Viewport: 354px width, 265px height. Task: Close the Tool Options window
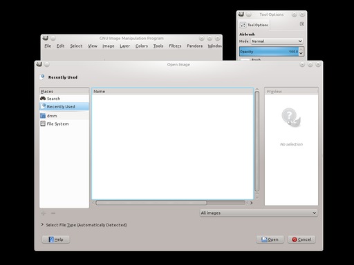tap(302, 14)
